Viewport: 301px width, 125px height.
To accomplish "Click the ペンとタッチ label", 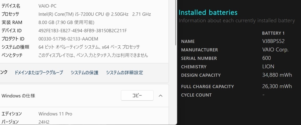I will (12, 55).
